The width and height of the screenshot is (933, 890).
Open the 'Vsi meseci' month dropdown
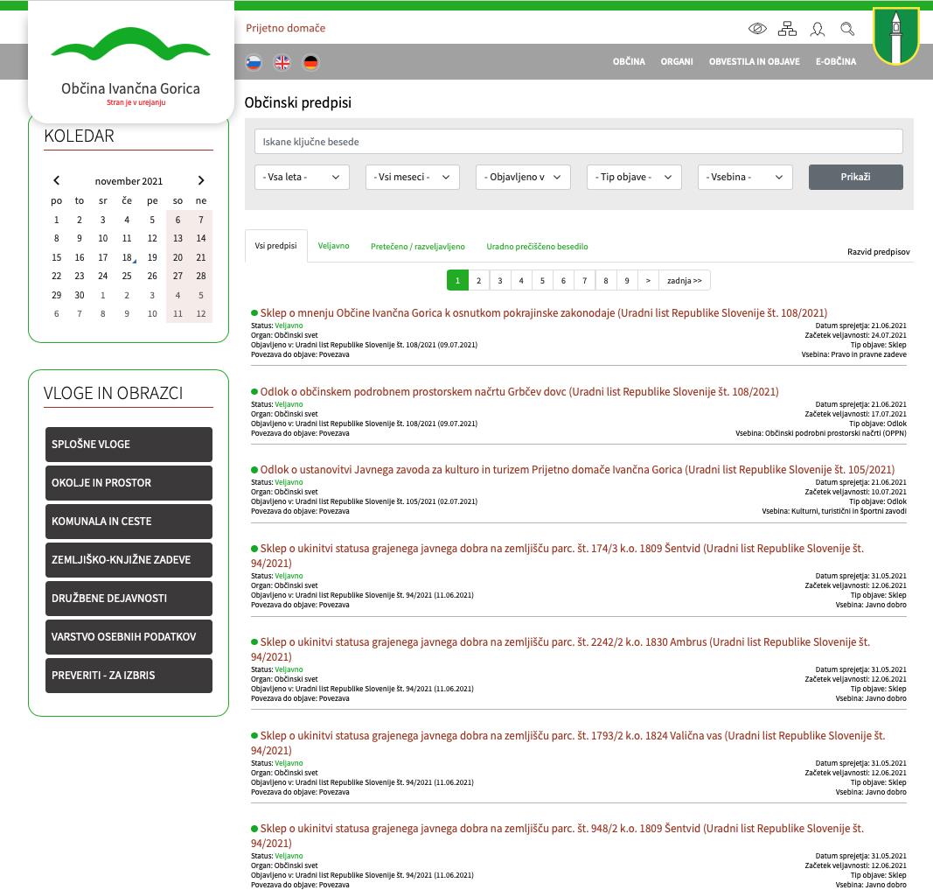[412, 177]
